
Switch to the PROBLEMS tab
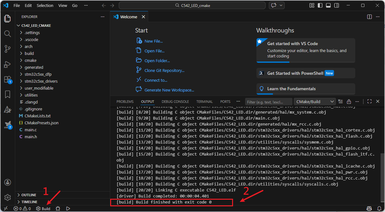125,102
